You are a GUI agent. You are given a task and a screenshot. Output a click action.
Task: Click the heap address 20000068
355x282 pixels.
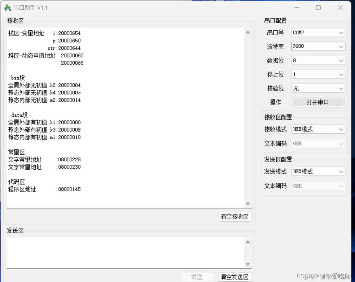tap(72, 63)
